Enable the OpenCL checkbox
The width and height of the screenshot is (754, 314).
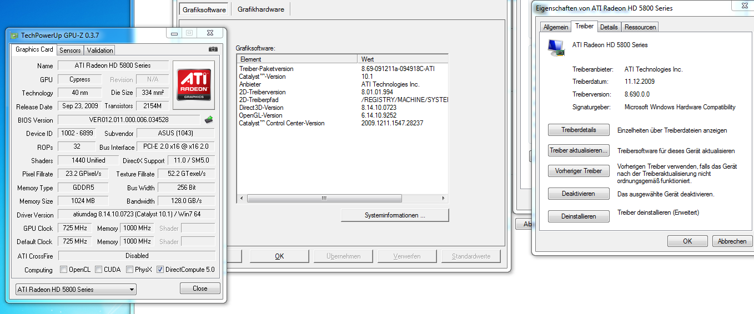pyautogui.click(x=64, y=270)
